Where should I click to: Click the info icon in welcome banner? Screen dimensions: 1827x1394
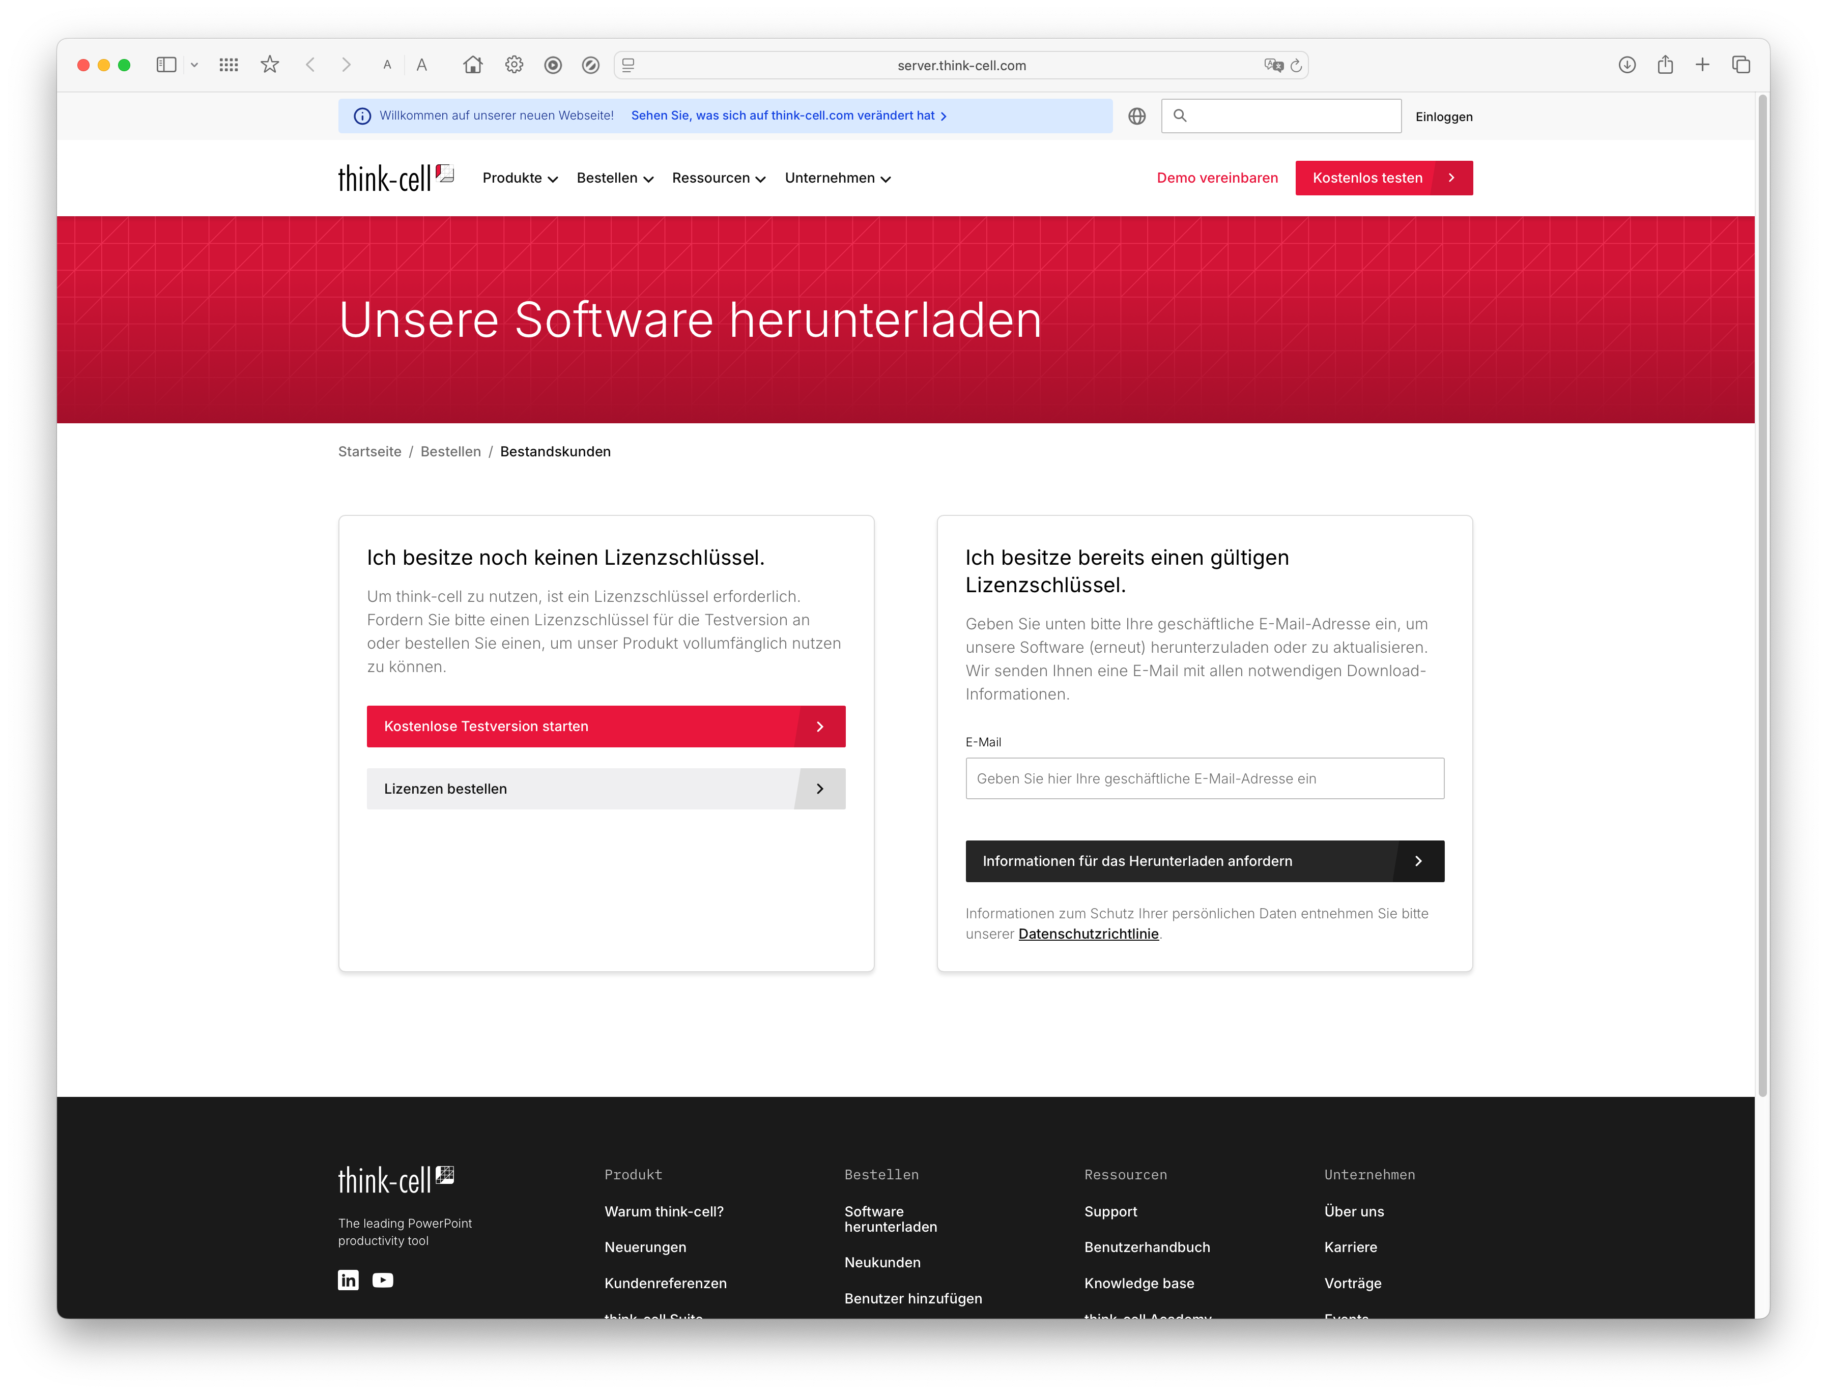(363, 116)
